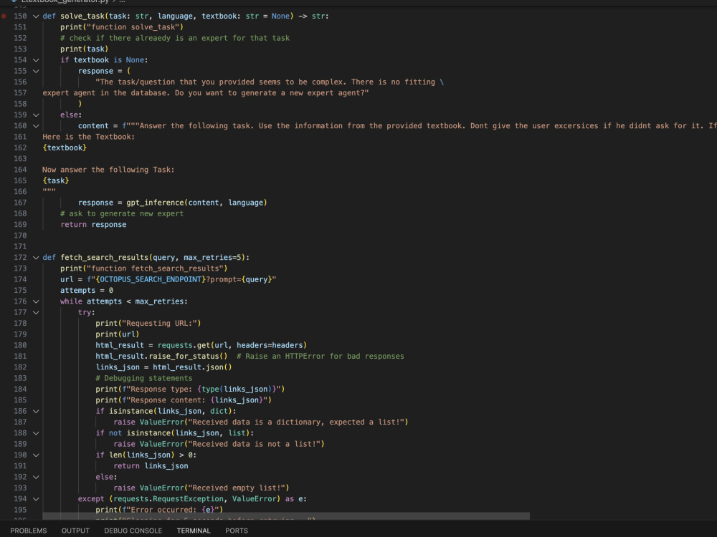The width and height of the screenshot is (717, 537).
Task: Collapse fold arrow at line 190
Action: (36, 455)
